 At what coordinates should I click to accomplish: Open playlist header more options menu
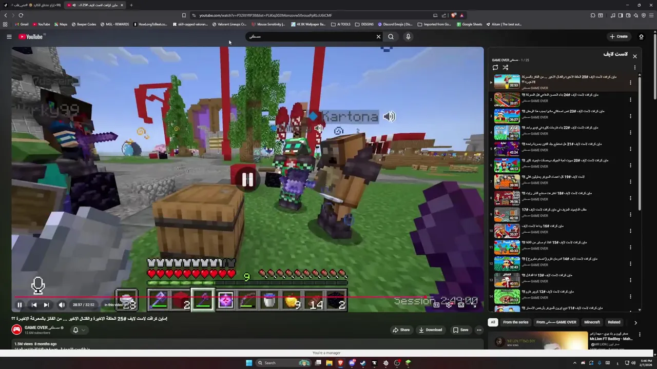[x=634, y=68]
